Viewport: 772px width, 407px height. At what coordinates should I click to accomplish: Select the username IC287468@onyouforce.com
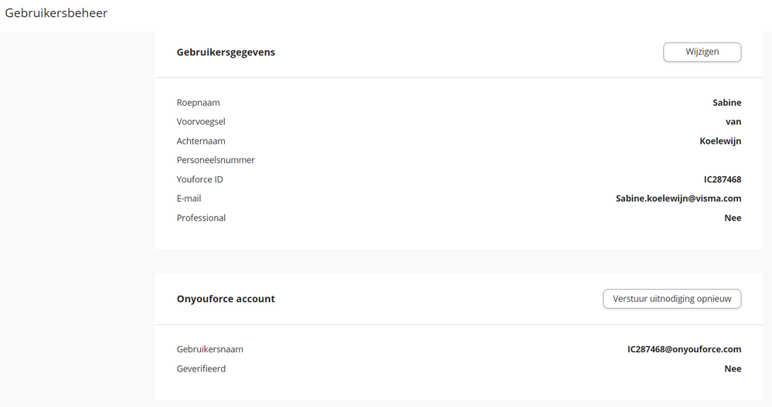click(684, 350)
